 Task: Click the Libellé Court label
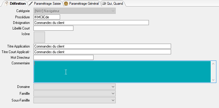[21, 28]
